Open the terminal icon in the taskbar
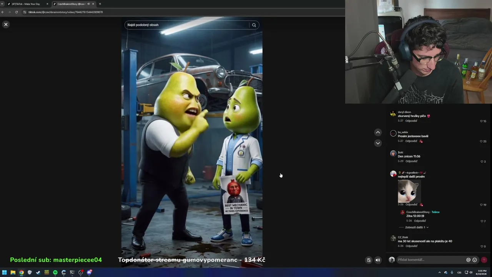The height and width of the screenshot is (277, 492). coord(72,272)
